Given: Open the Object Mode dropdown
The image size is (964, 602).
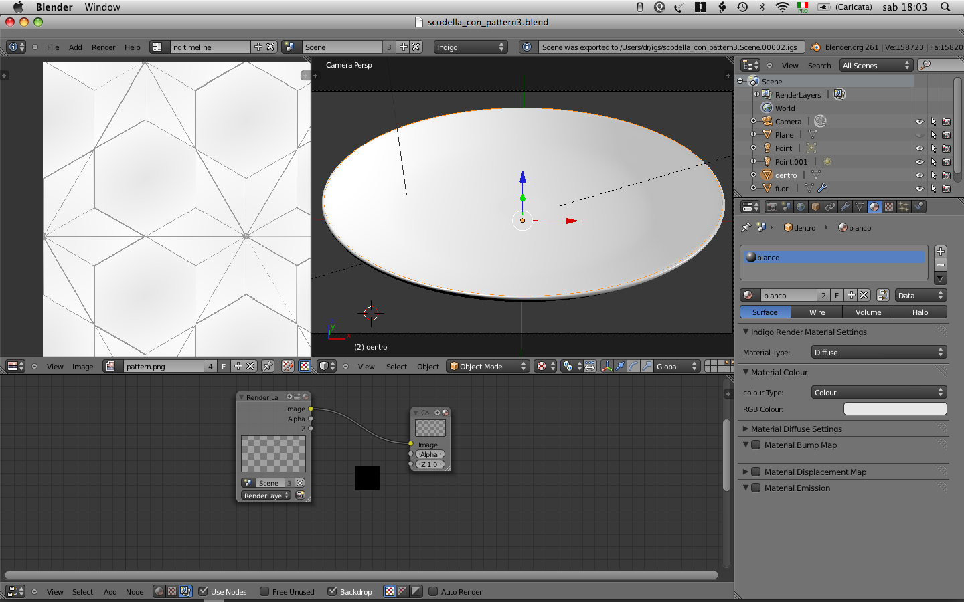Looking at the screenshot, I should [x=487, y=366].
